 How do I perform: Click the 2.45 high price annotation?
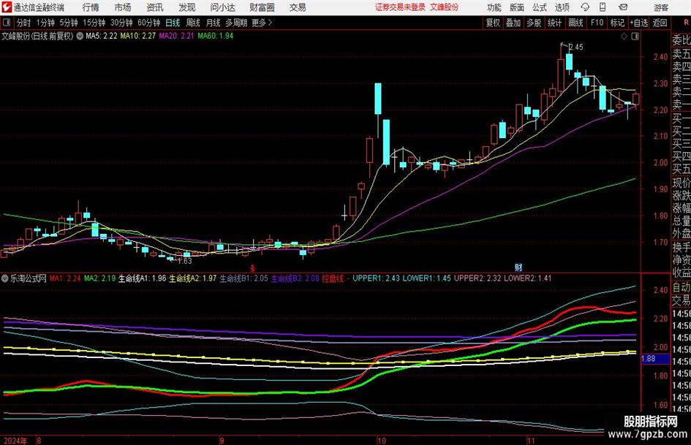point(576,47)
